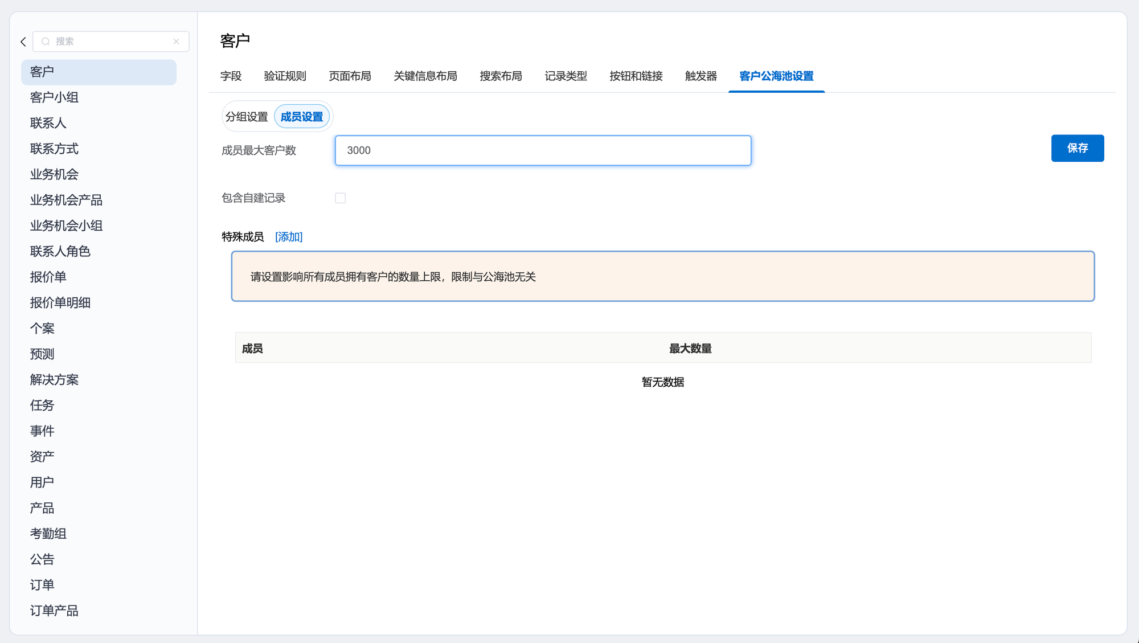Open 考勤组 in the sidebar
The width and height of the screenshot is (1139, 643).
click(x=48, y=534)
